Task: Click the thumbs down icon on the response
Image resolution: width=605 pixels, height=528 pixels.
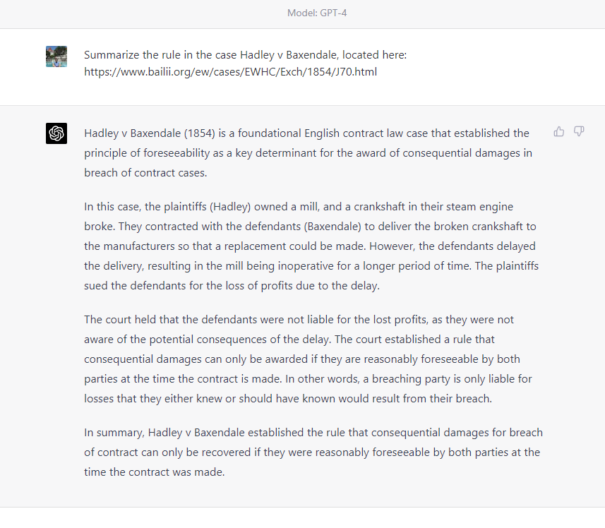Action: (579, 131)
